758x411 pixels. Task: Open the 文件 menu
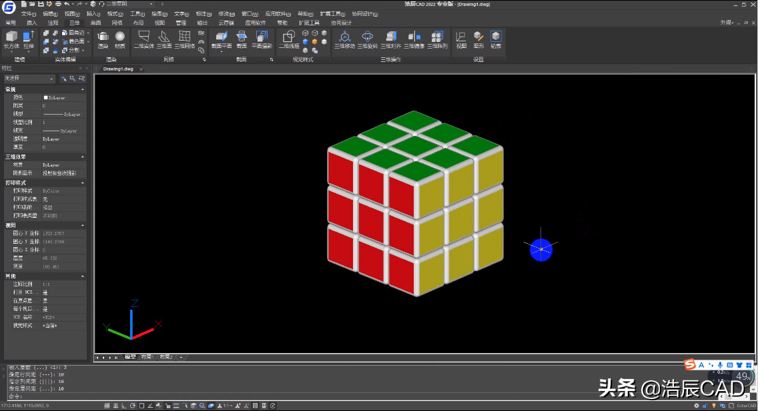coord(29,14)
